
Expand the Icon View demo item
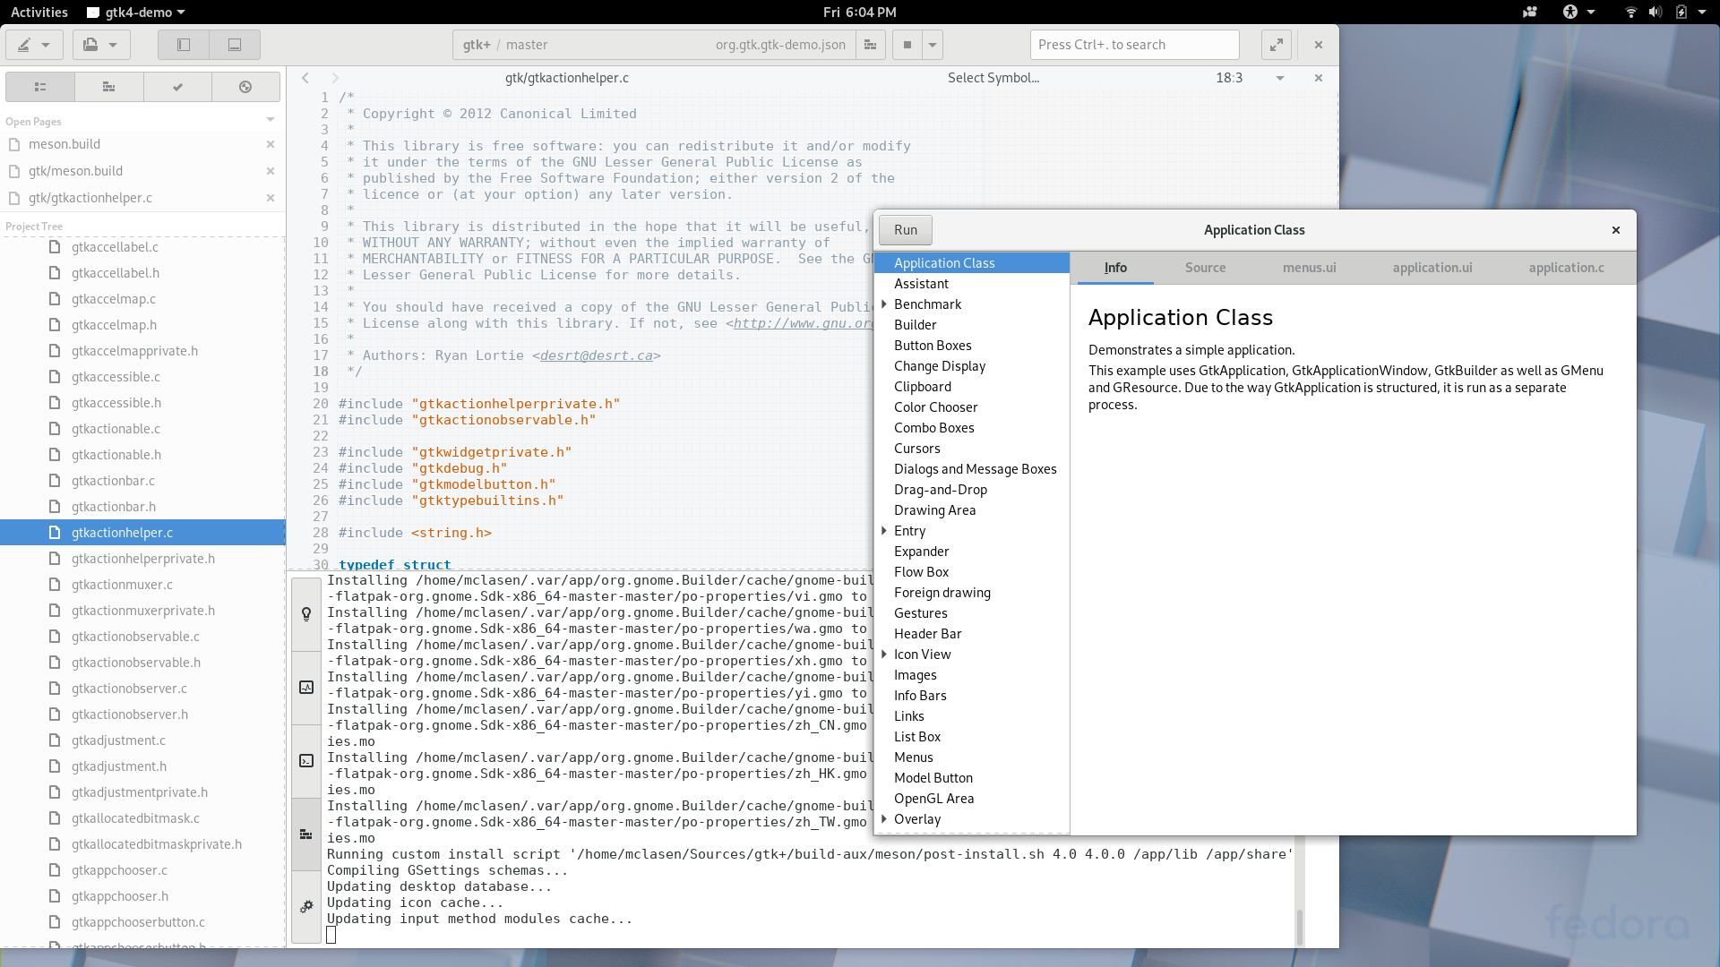(x=884, y=655)
